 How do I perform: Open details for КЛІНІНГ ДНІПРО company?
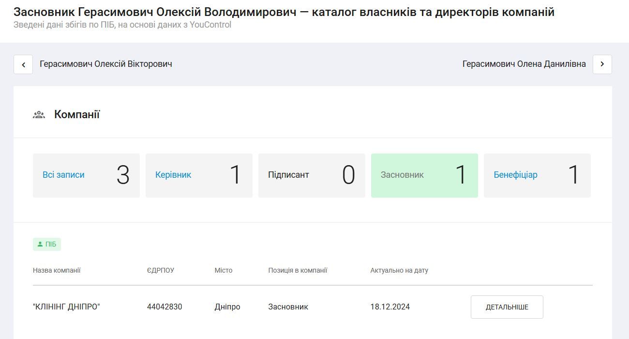(x=507, y=307)
